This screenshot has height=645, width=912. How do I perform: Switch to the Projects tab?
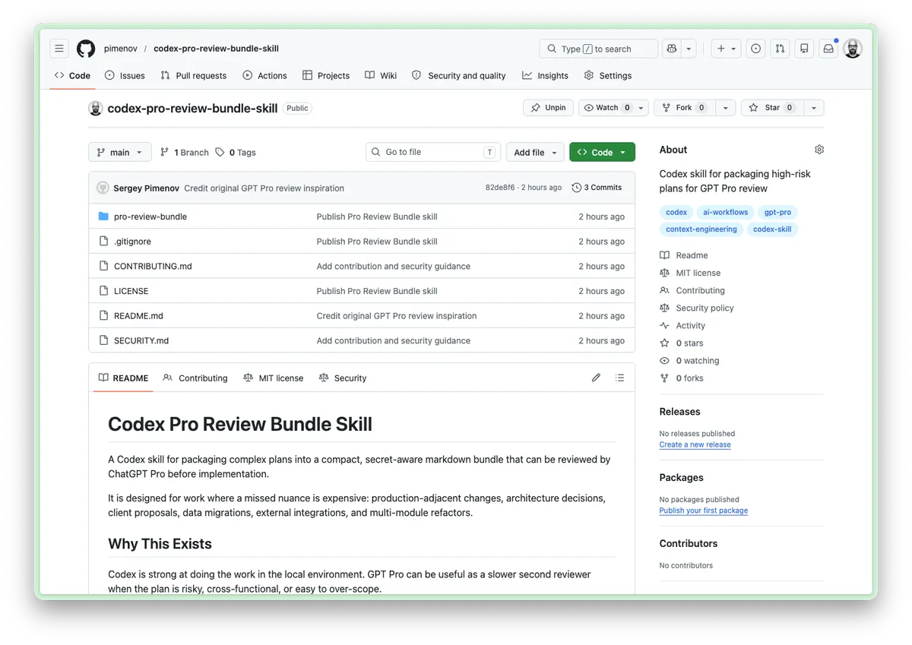[326, 75]
